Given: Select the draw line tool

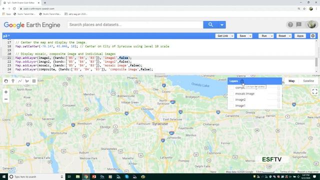Looking at the screenshot, I should point(20,81).
